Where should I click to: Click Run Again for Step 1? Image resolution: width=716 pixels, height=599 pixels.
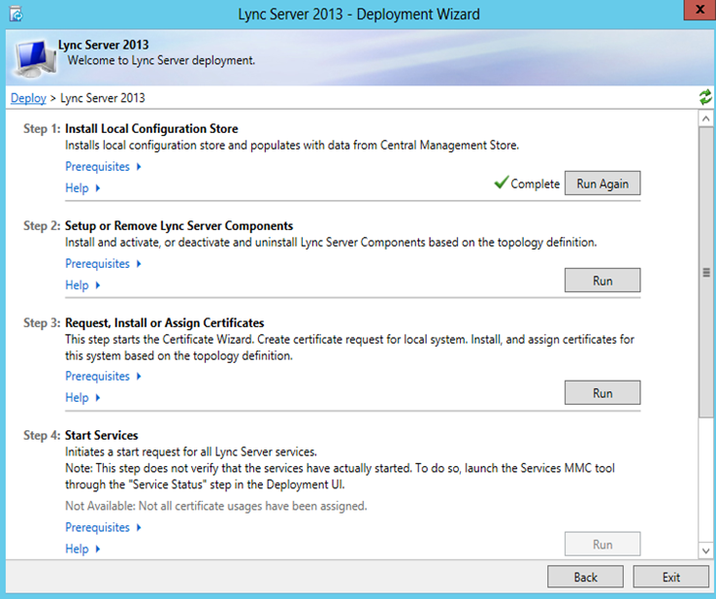click(x=602, y=183)
